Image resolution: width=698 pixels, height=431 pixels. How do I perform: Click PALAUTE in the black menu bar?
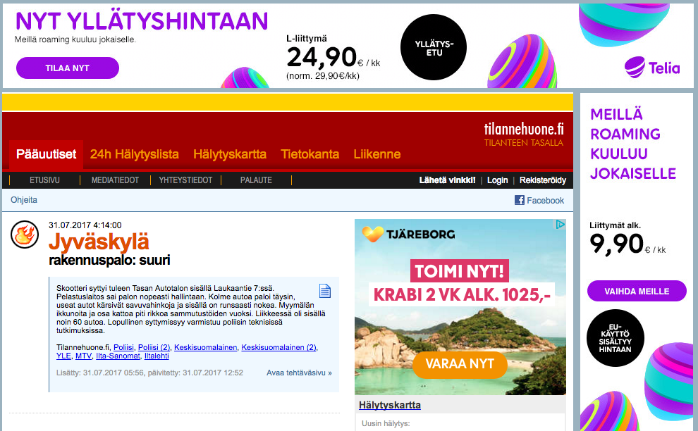click(256, 180)
